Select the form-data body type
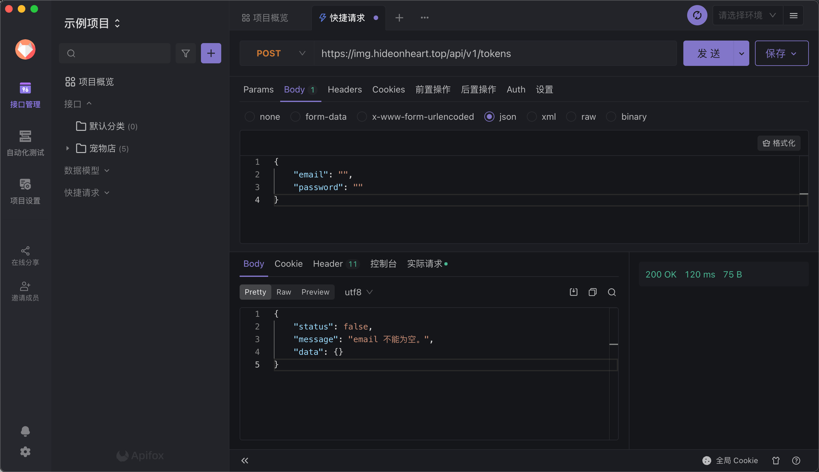The height and width of the screenshot is (472, 819). (x=318, y=117)
